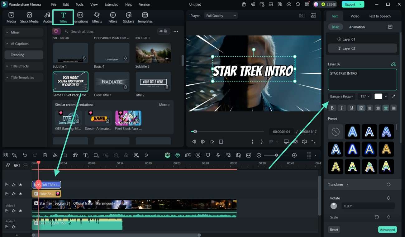Open the Export dropdown arrow
Image resolution: width=405 pixels, height=237 pixels.
(361, 4)
